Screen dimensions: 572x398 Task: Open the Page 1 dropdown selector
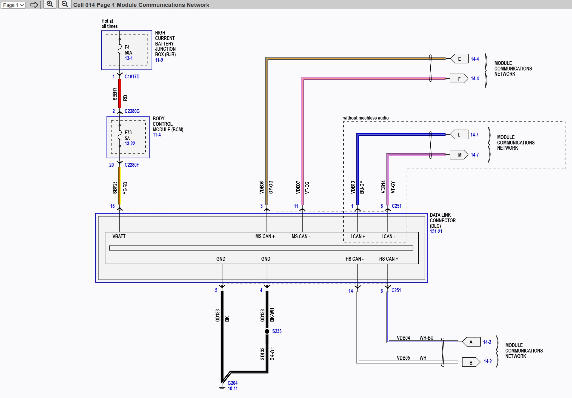tap(13, 5)
